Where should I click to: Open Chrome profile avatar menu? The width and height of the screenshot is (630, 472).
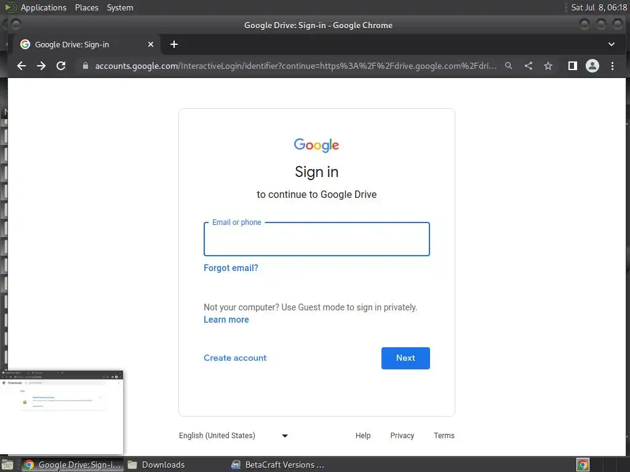point(592,66)
